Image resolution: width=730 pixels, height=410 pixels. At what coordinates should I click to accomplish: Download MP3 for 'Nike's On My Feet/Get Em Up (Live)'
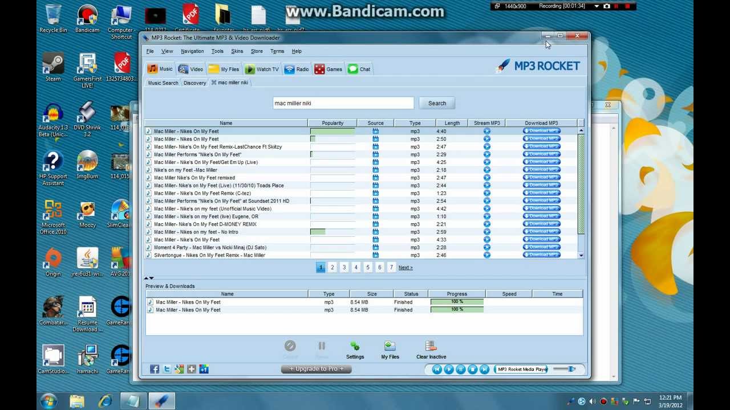click(x=541, y=162)
